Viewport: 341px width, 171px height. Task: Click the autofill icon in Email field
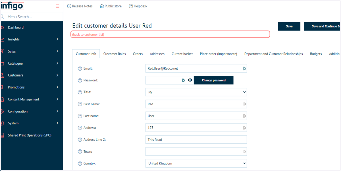(245, 69)
